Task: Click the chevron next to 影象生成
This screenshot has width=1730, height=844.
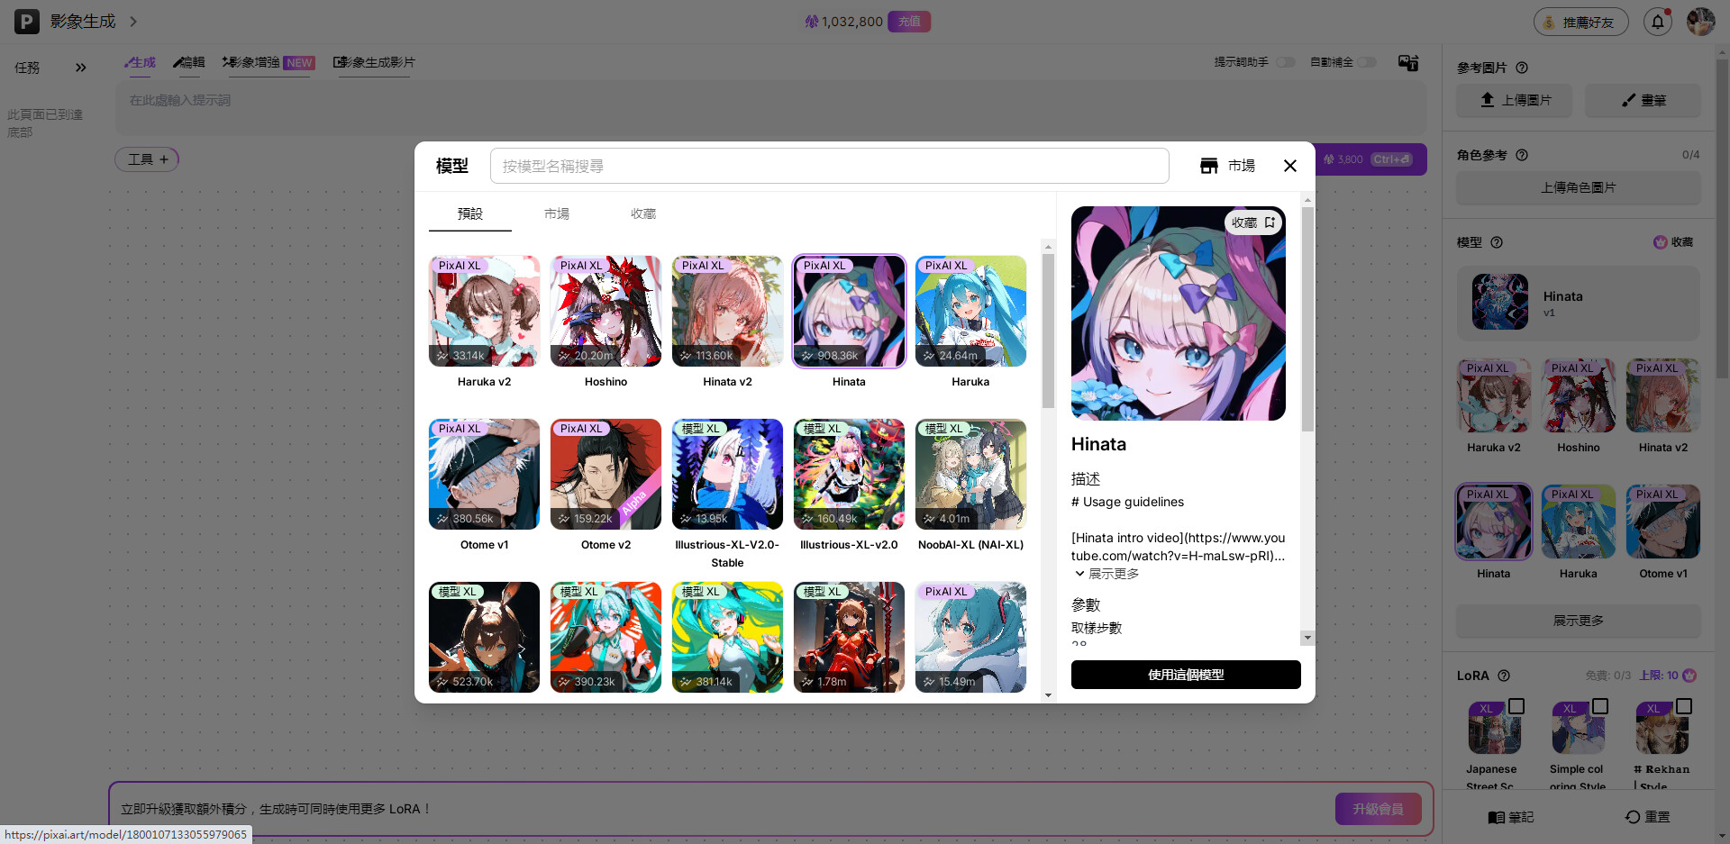Action: pos(133,22)
